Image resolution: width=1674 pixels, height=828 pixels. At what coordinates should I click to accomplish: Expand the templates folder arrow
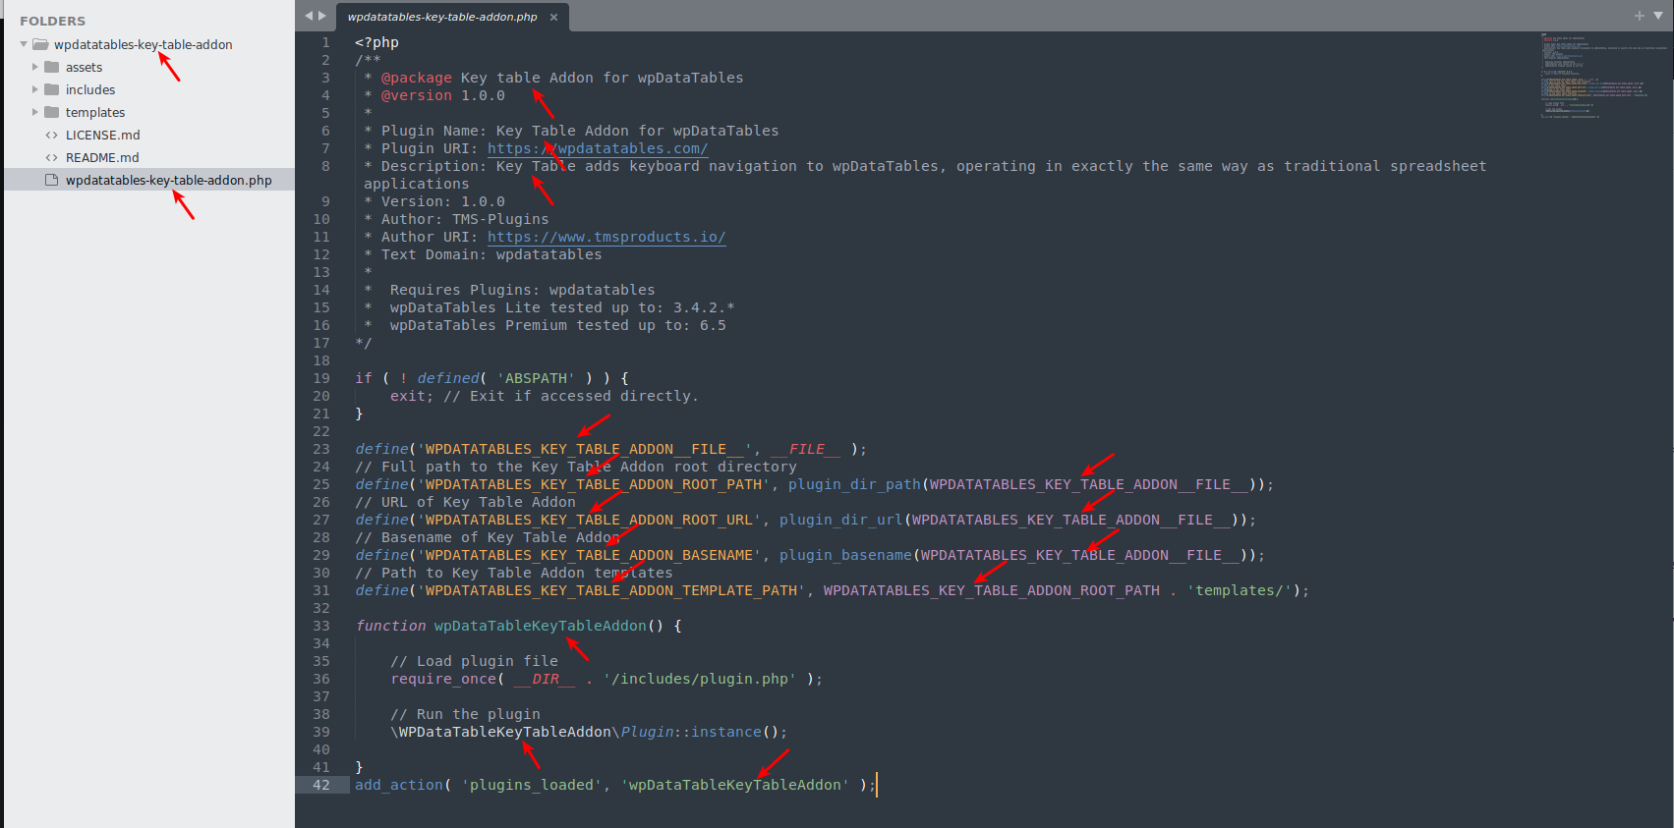35,112
